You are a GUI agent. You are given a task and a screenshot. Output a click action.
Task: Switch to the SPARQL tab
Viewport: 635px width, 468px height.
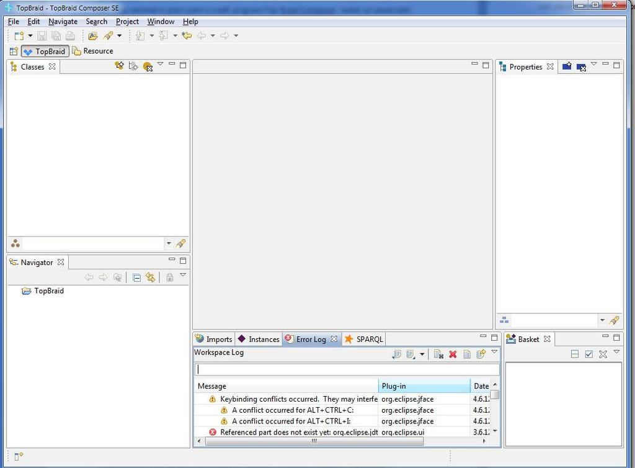tap(363, 339)
